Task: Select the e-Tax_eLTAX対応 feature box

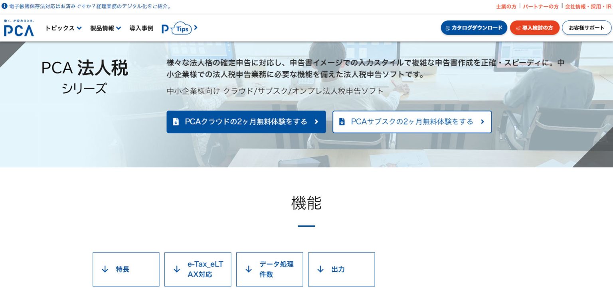Action: (x=198, y=269)
